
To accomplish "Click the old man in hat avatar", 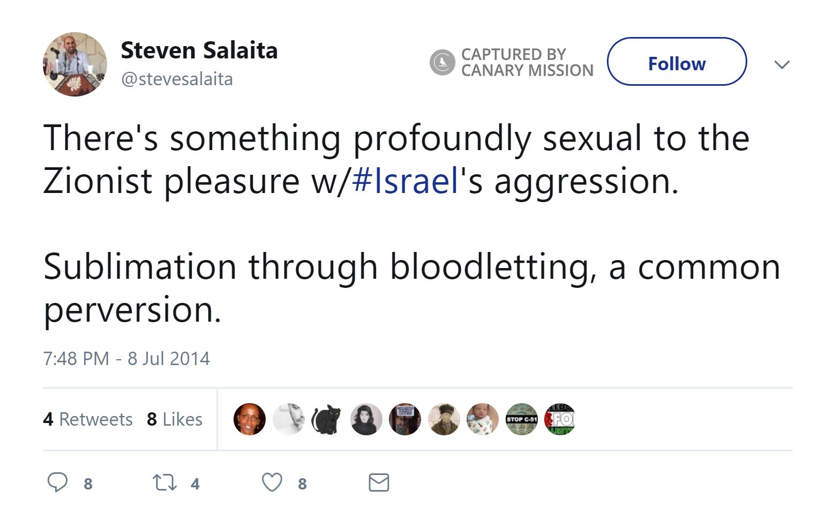I will tap(444, 419).
